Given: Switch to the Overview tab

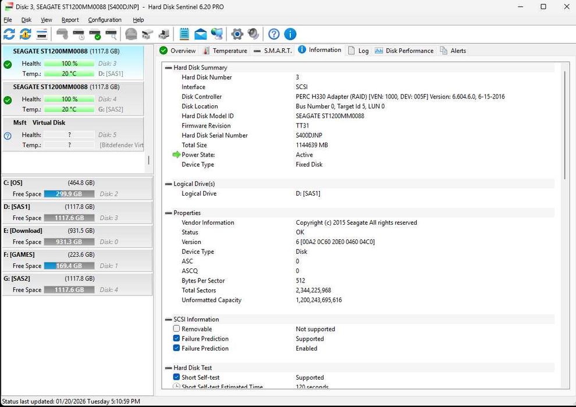Looking at the screenshot, I should (178, 51).
